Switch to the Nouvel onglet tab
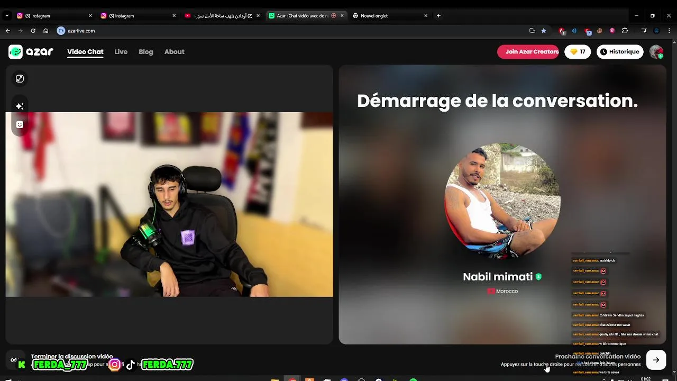 pyautogui.click(x=389, y=16)
